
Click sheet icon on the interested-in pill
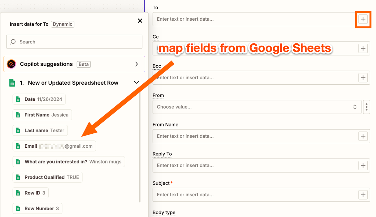pos(18,162)
